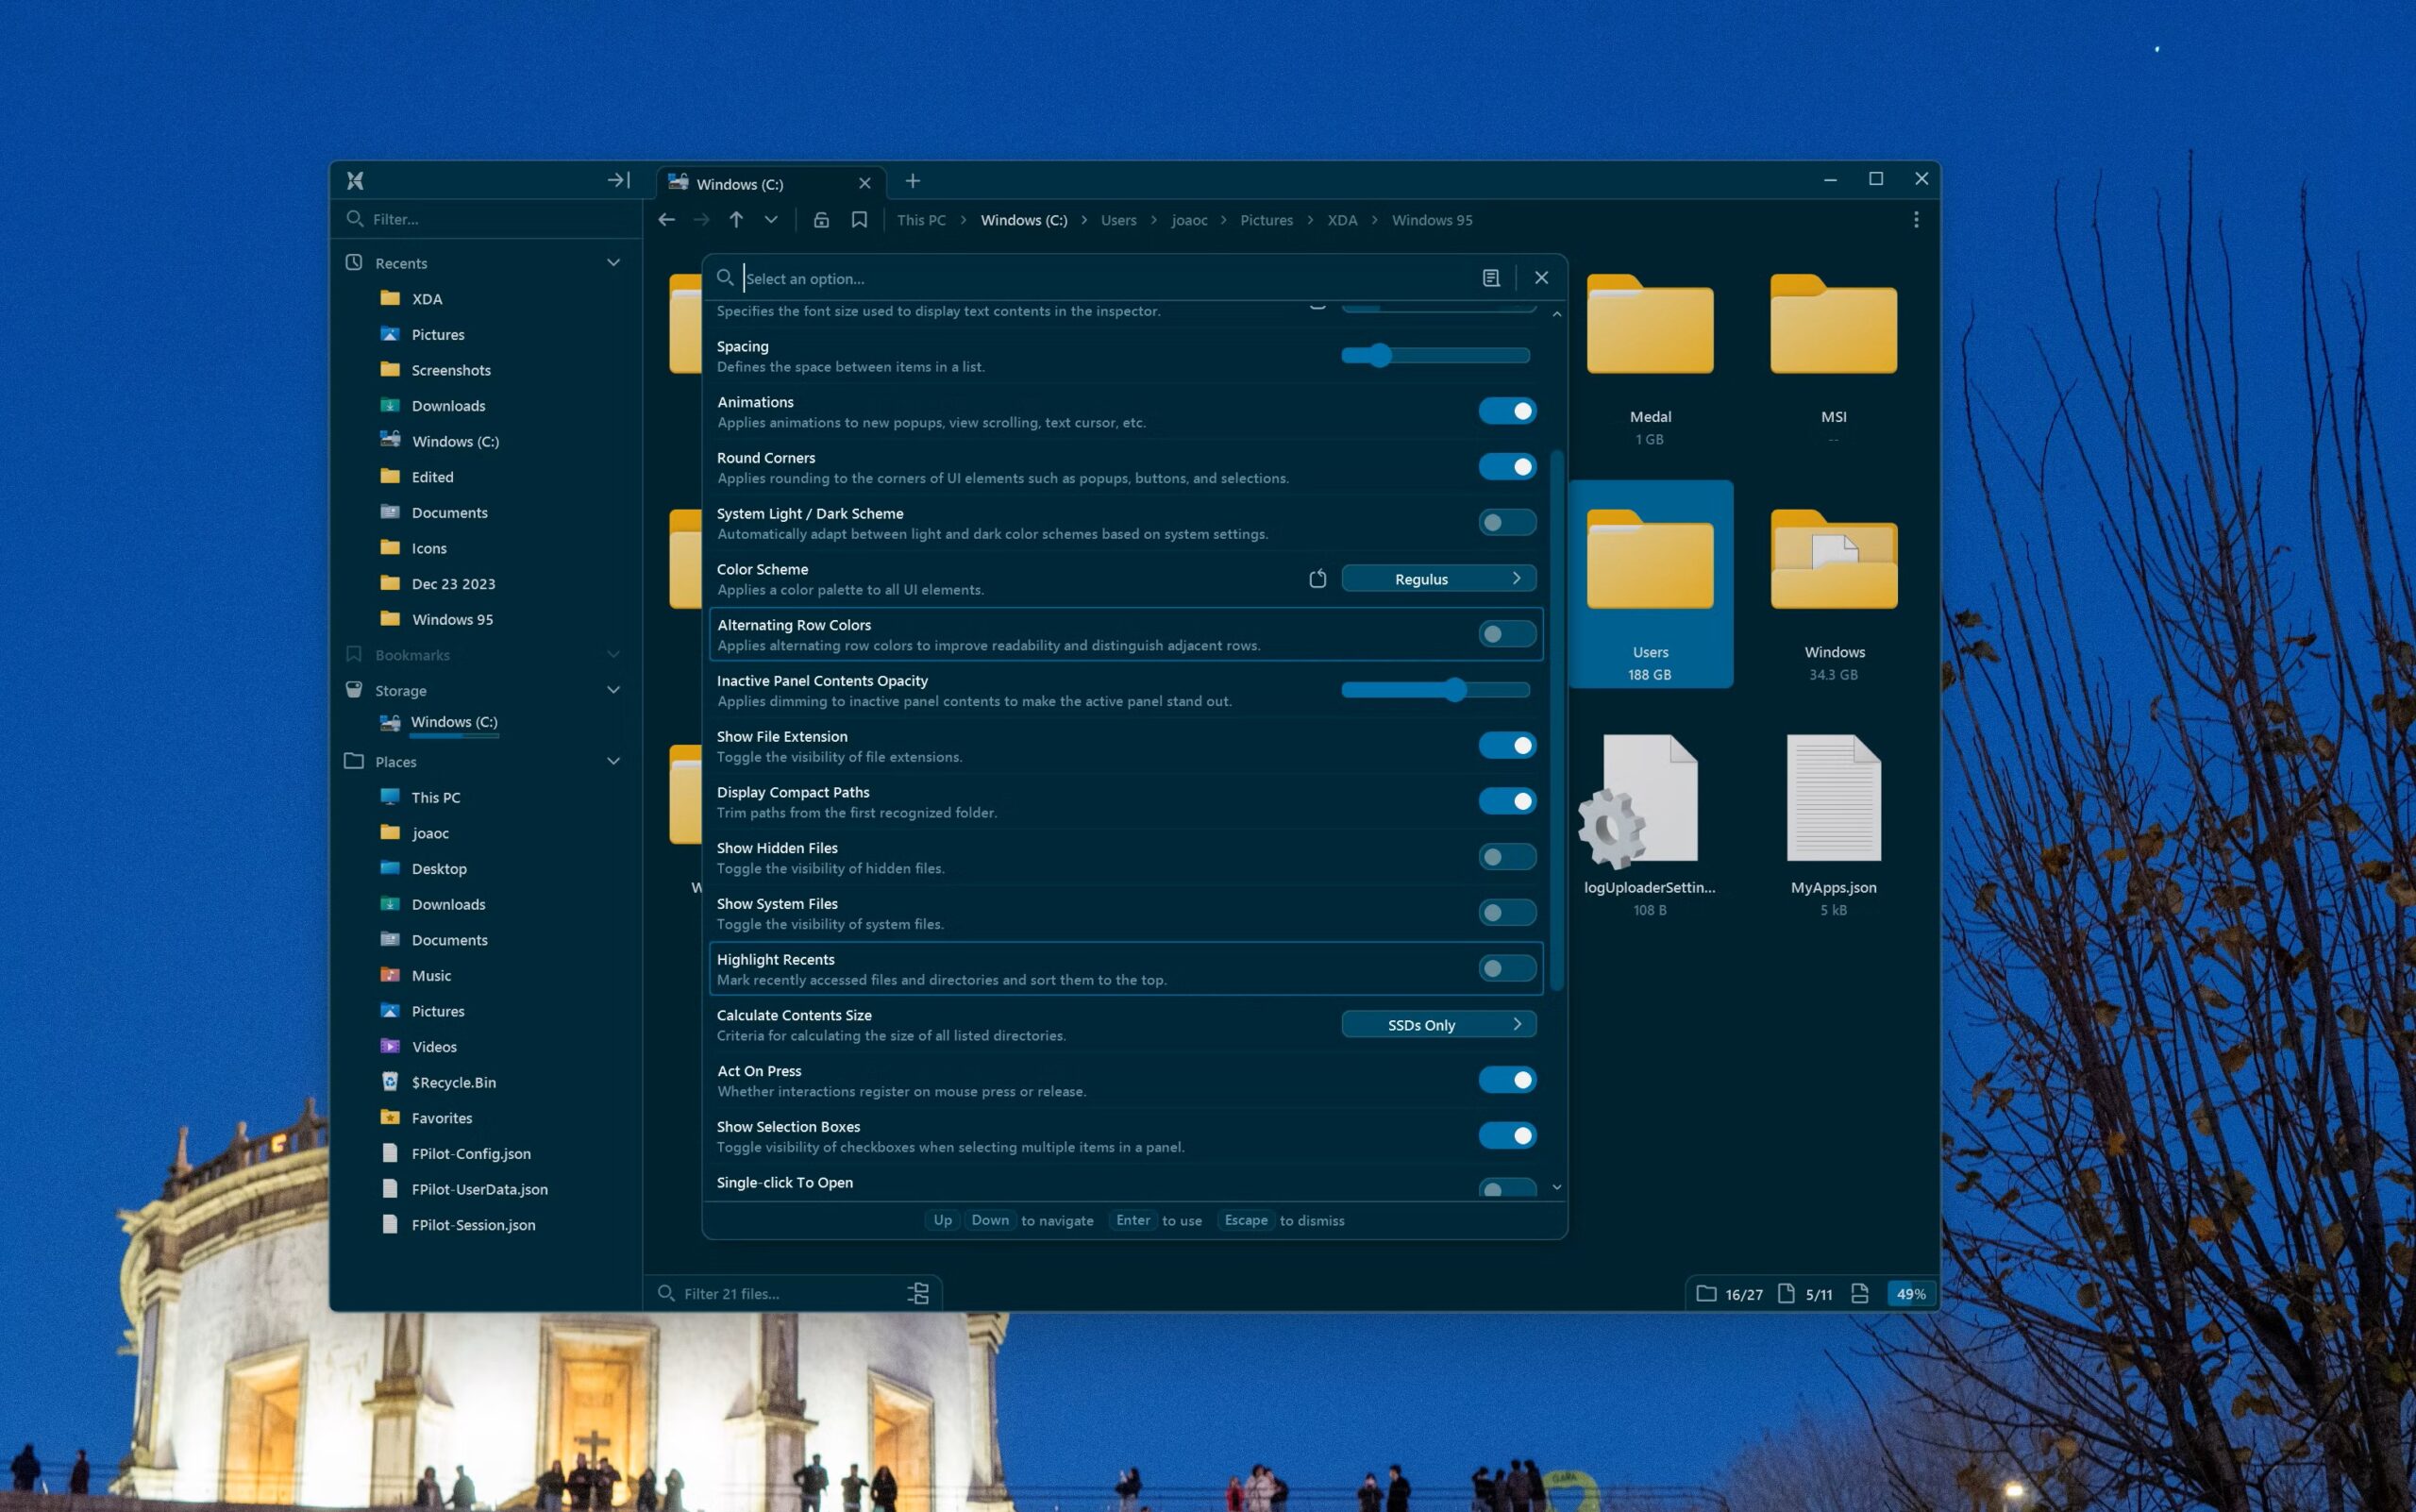The image size is (2416, 1512).
Task: Click the lock icon in navigation toolbar
Action: (x=821, y=220)
